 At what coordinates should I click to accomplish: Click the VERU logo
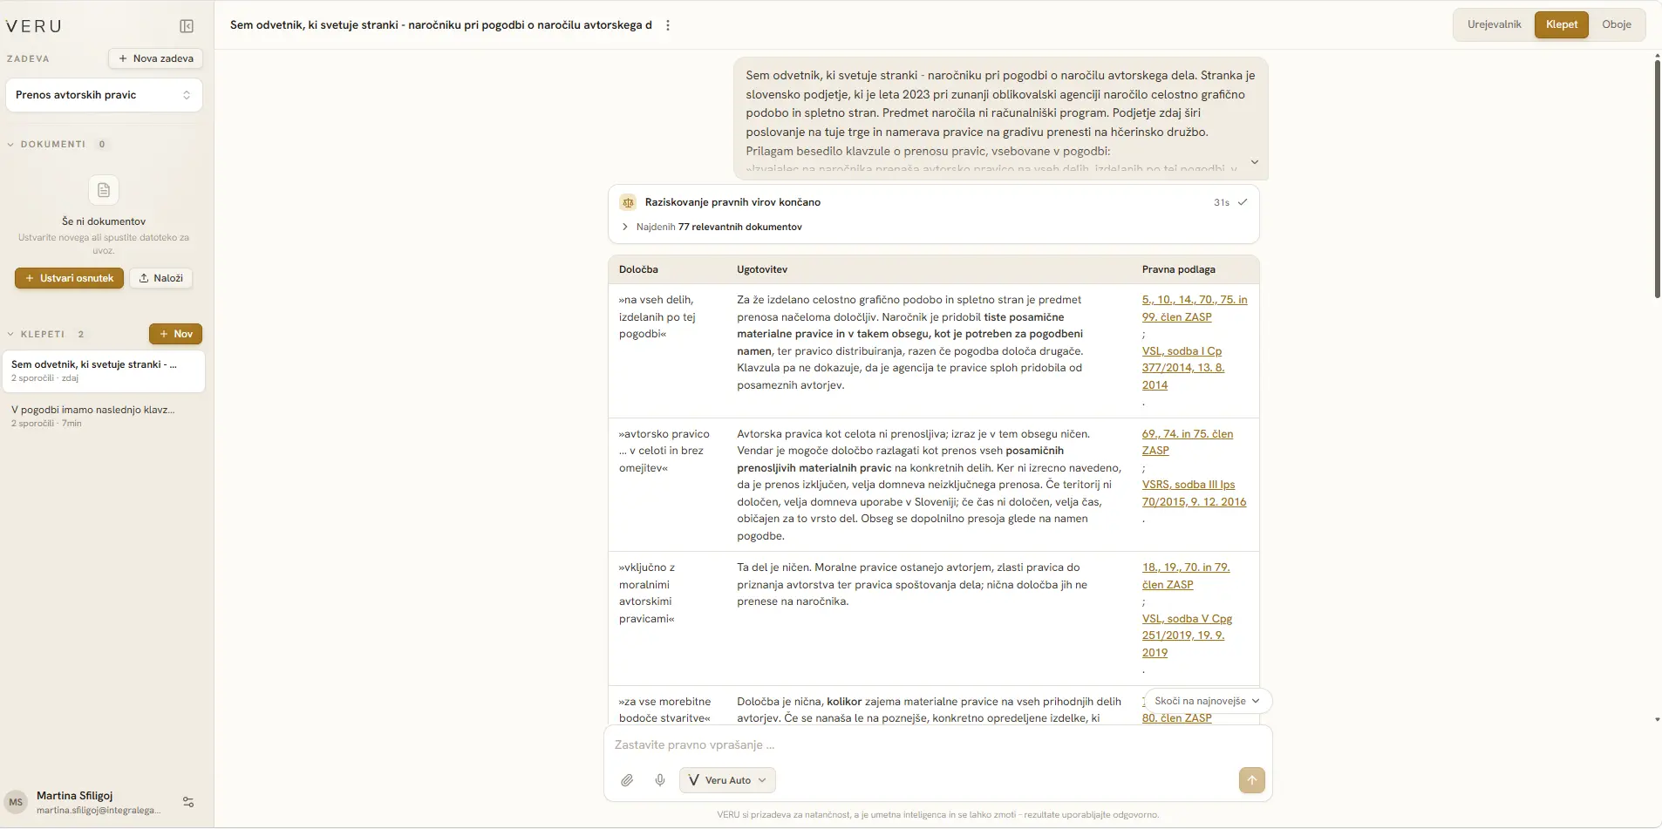[x=34, y=26]
